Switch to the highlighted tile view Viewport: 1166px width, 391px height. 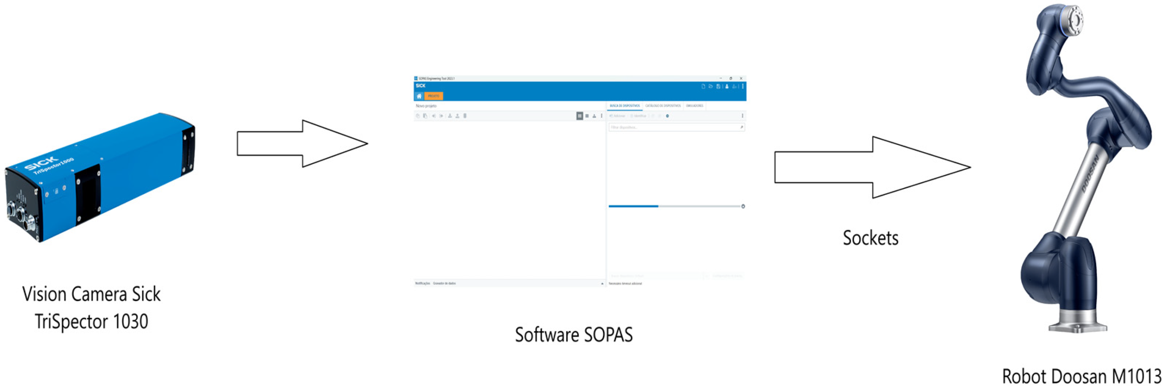click(x=579, y=116)
